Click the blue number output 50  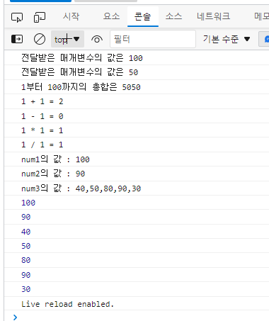click(26, 246)
